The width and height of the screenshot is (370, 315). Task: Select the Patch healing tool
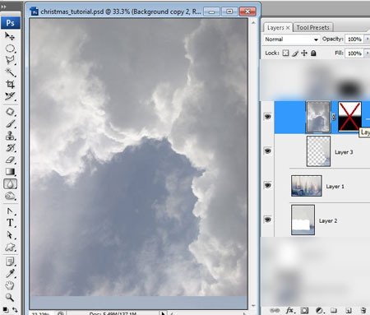(10, 112)
